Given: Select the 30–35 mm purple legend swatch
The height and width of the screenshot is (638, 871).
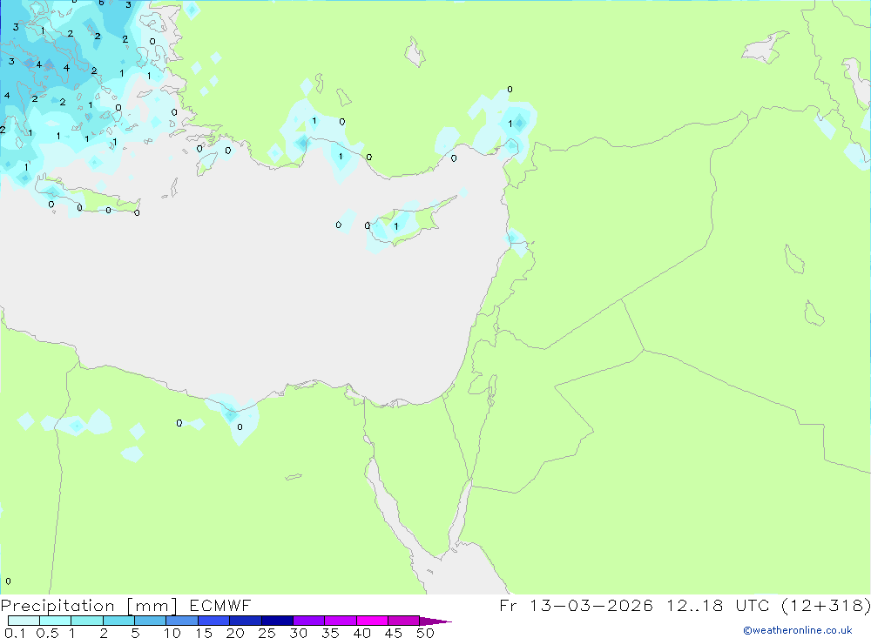Looking at the screenshot, I should pyautogui.click(x=309, y=621).
